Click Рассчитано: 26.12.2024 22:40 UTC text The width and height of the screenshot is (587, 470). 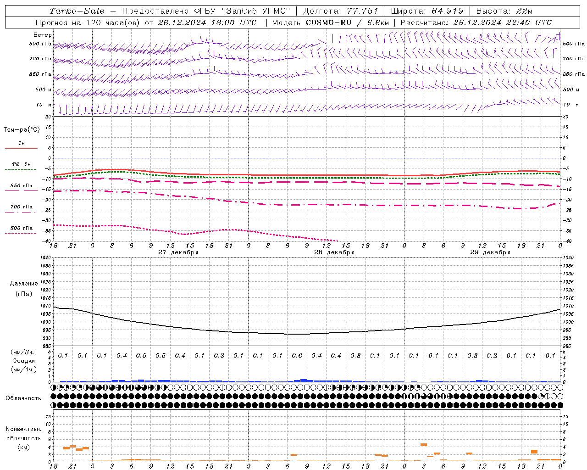pyautogui.click(x=476, y=22)
